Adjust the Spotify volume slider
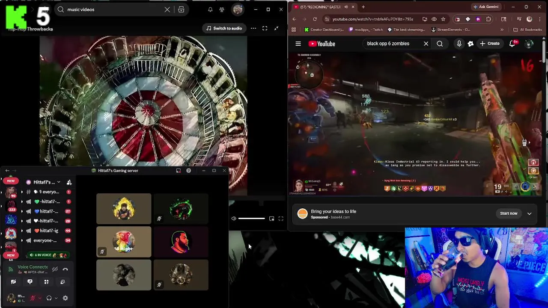This screenshot has height=308, width=548. point(251,219)
